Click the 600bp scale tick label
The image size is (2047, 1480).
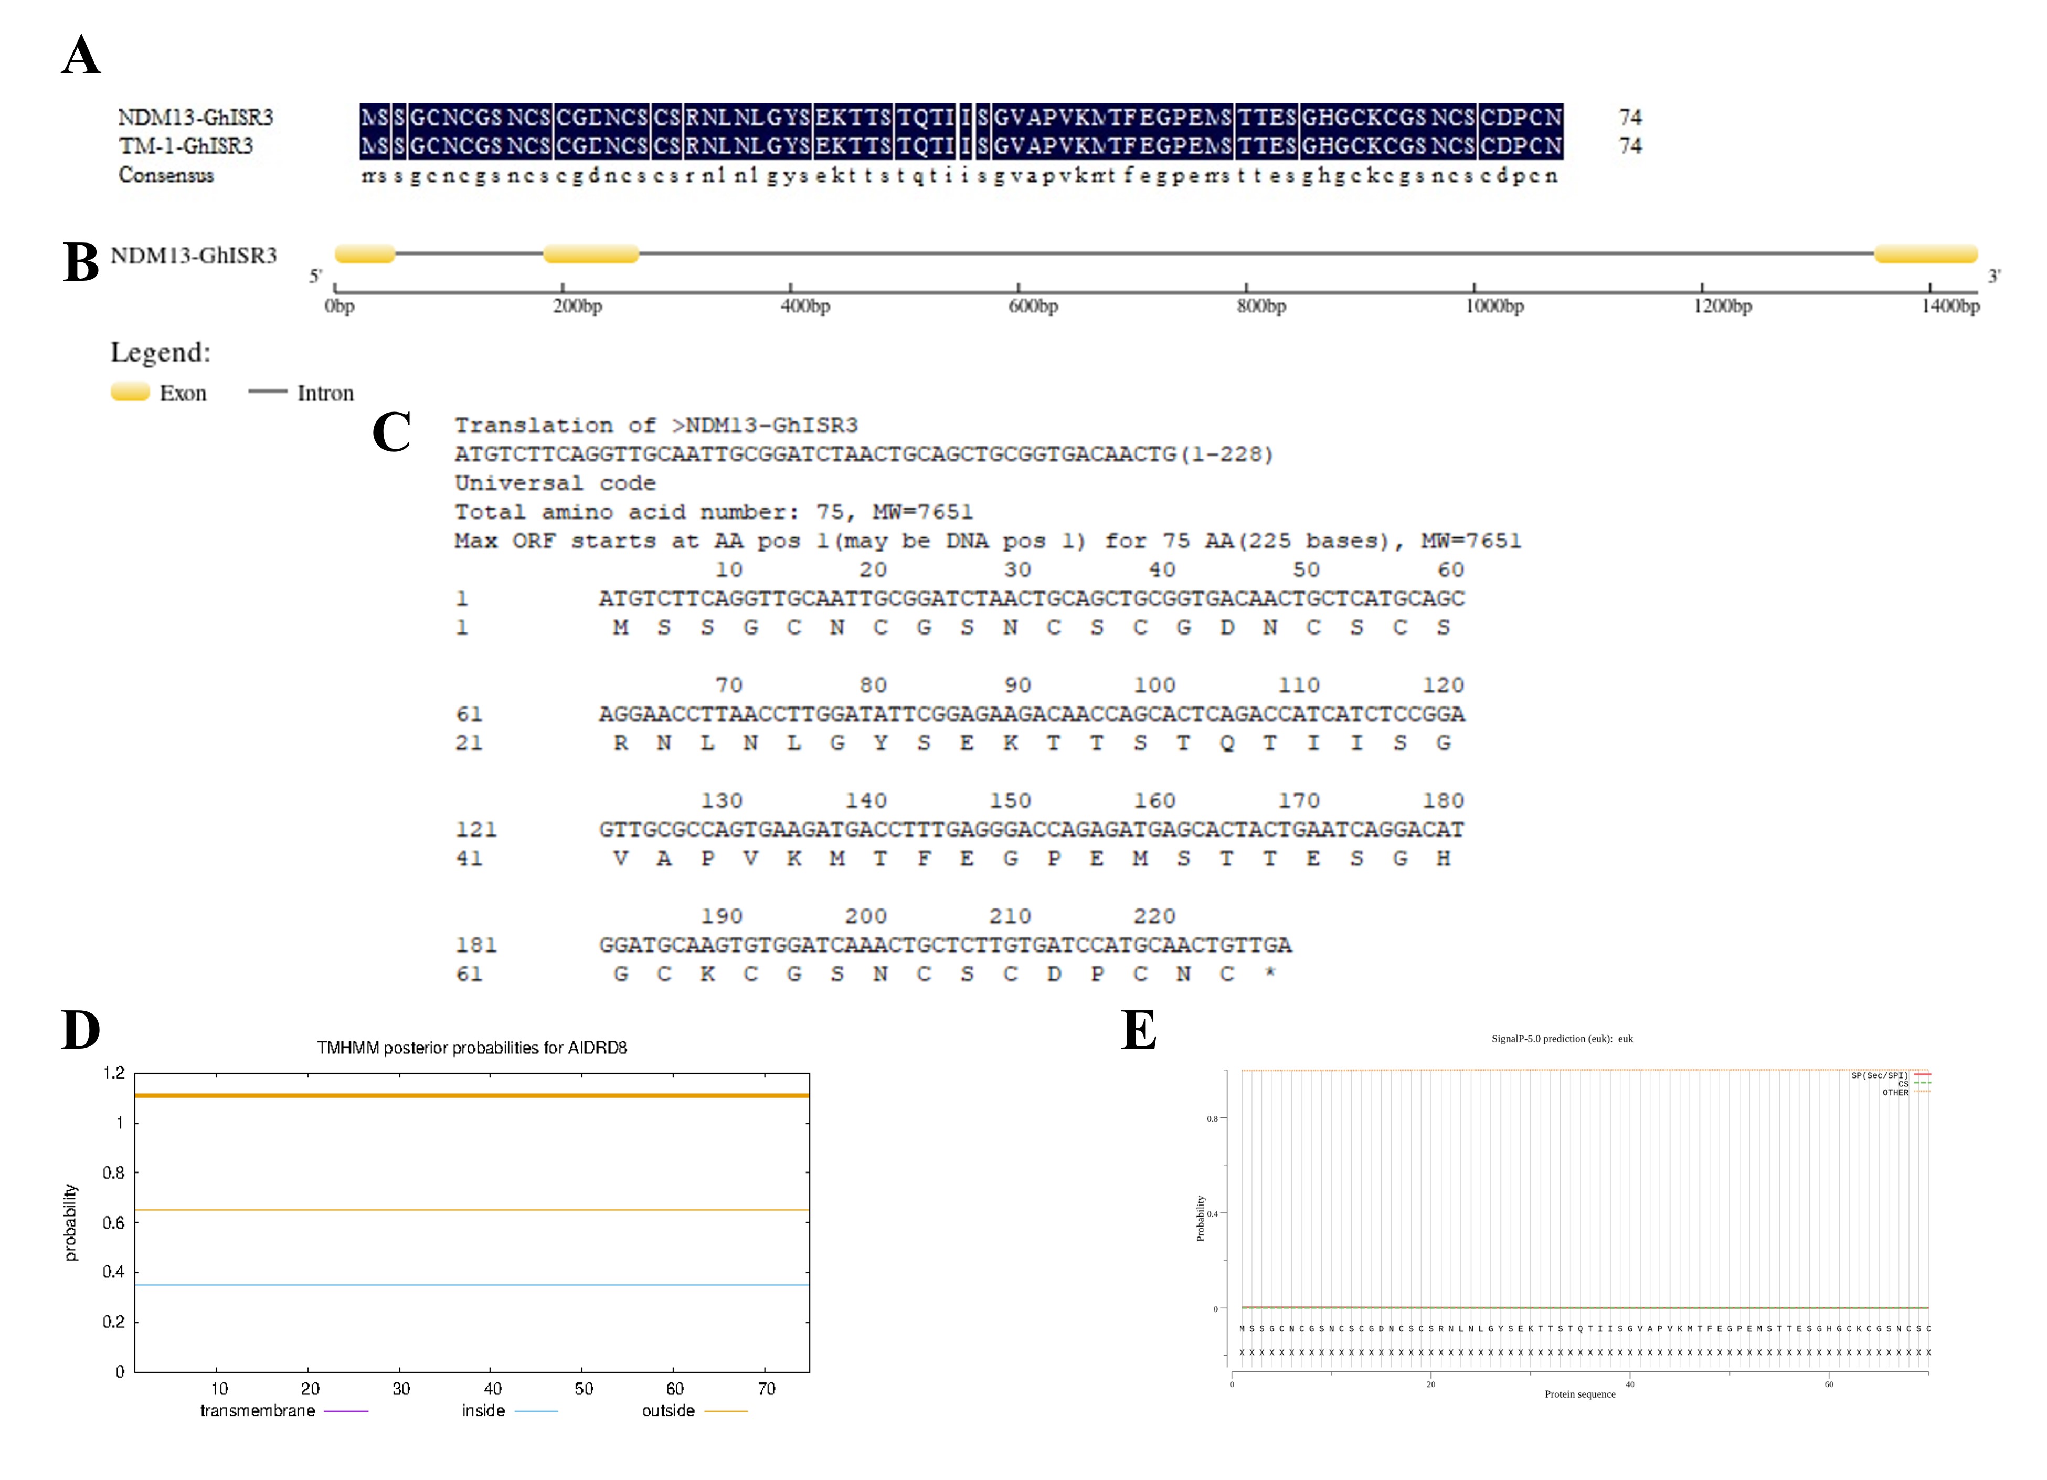click(1033, 306)
